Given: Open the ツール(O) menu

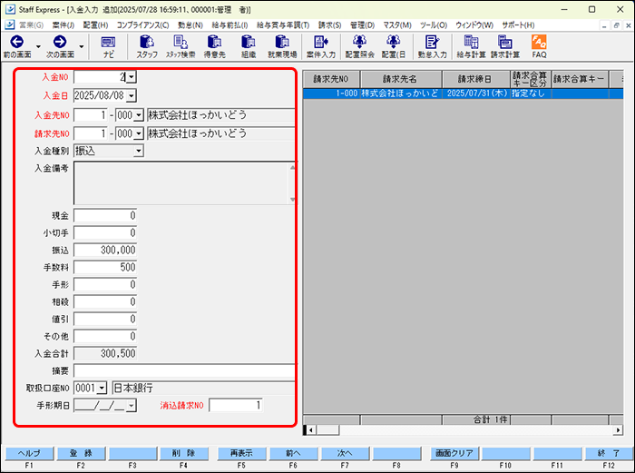Looking at the screenshot, I should point(434,25).
